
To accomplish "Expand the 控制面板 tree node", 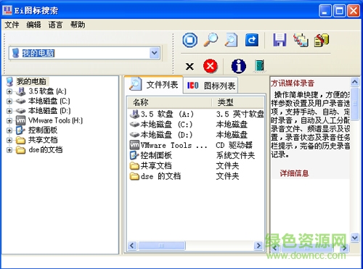I will click(x=9, y=131).
